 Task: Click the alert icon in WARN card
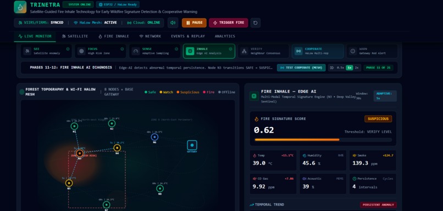pyautogui.click(x=353, y=52)
